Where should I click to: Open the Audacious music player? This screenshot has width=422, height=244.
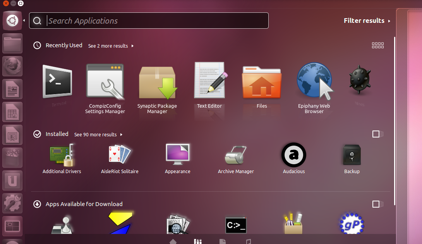pyautogui.click(x=293, y=153)
